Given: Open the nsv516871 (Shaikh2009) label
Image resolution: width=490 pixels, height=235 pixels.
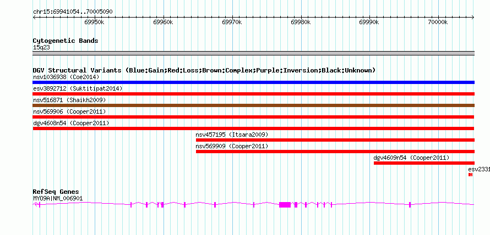Looking at the screenshot, I should coord(69,100).
